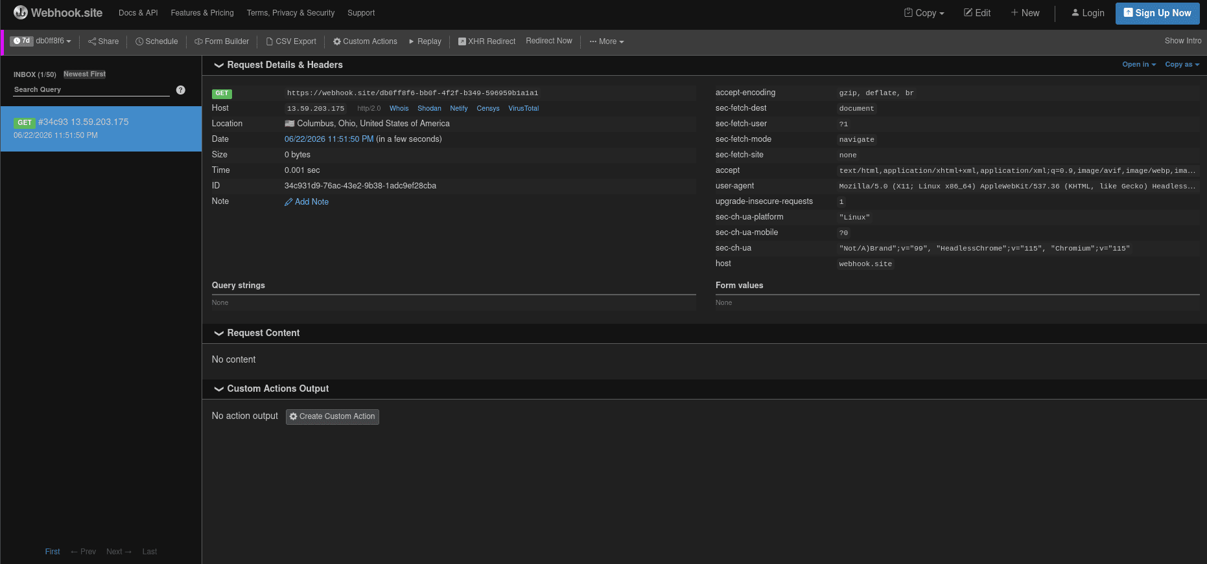Viewport: 1207px width, 564px height.
Task: Click the request URL text
Action: point(412,93)
